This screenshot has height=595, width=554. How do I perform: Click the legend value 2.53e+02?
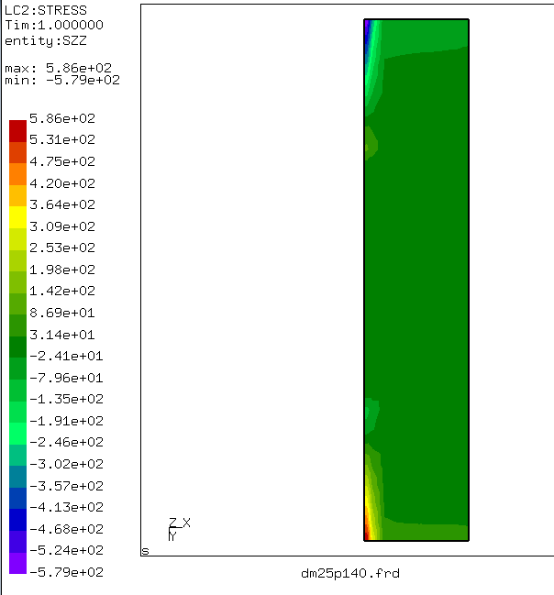tap(62, 248)
